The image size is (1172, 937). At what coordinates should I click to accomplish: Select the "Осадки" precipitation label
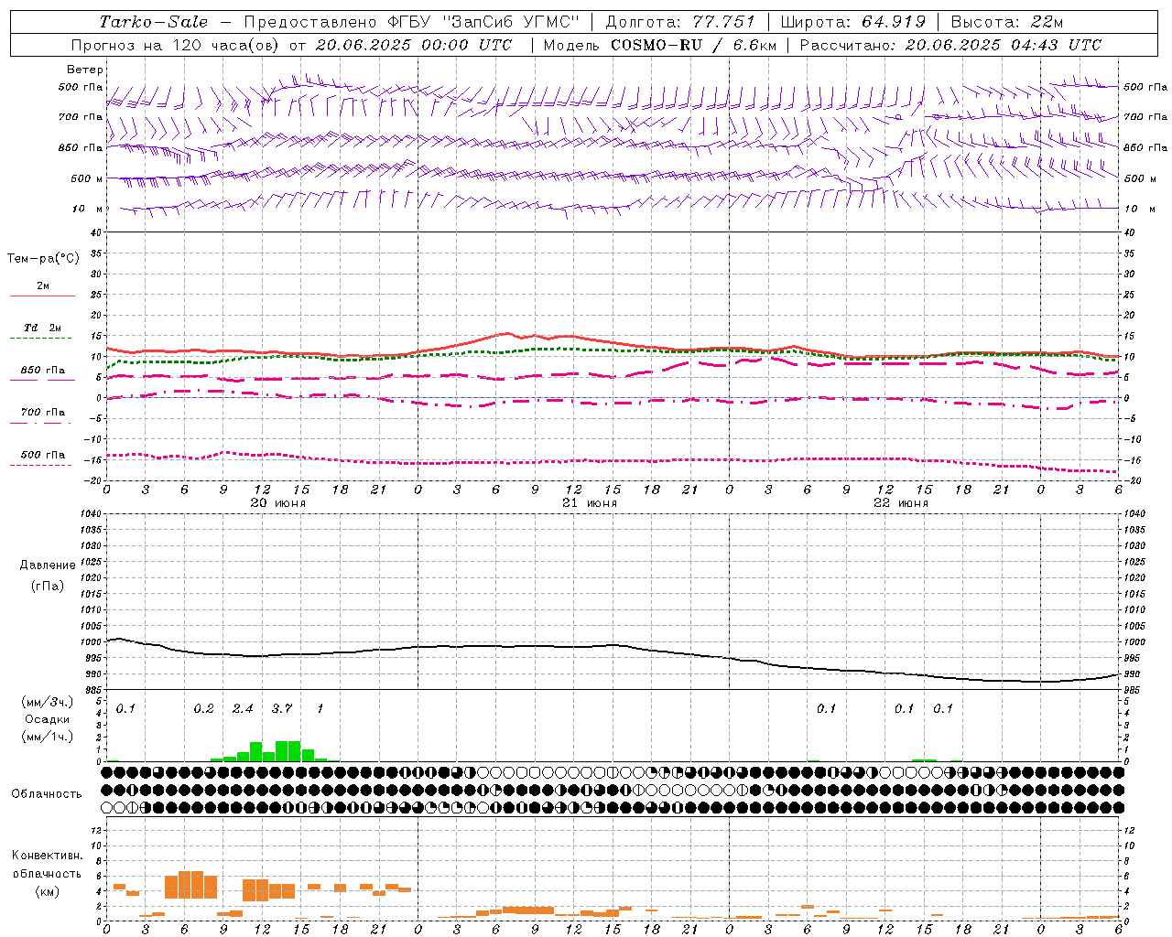pyautogui.click(x=47, y=720)
